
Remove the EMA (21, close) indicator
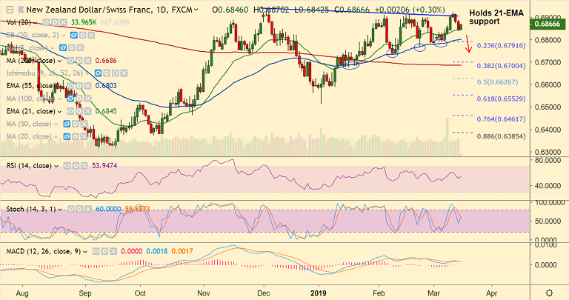coord(87,111)
